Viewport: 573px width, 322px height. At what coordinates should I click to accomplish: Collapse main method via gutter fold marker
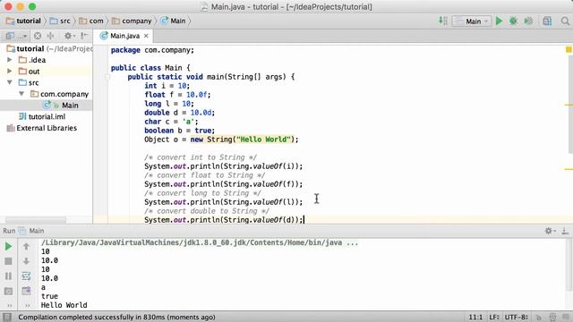pos(107,77)
